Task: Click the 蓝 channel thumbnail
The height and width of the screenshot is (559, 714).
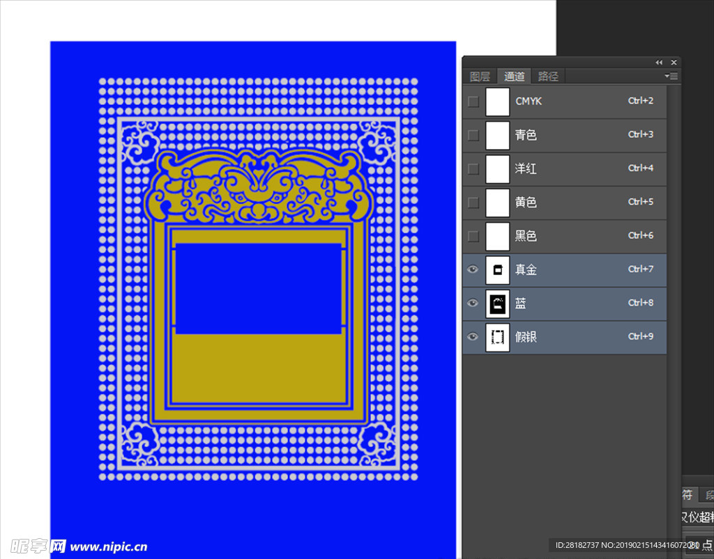Action: pos(498,304)
